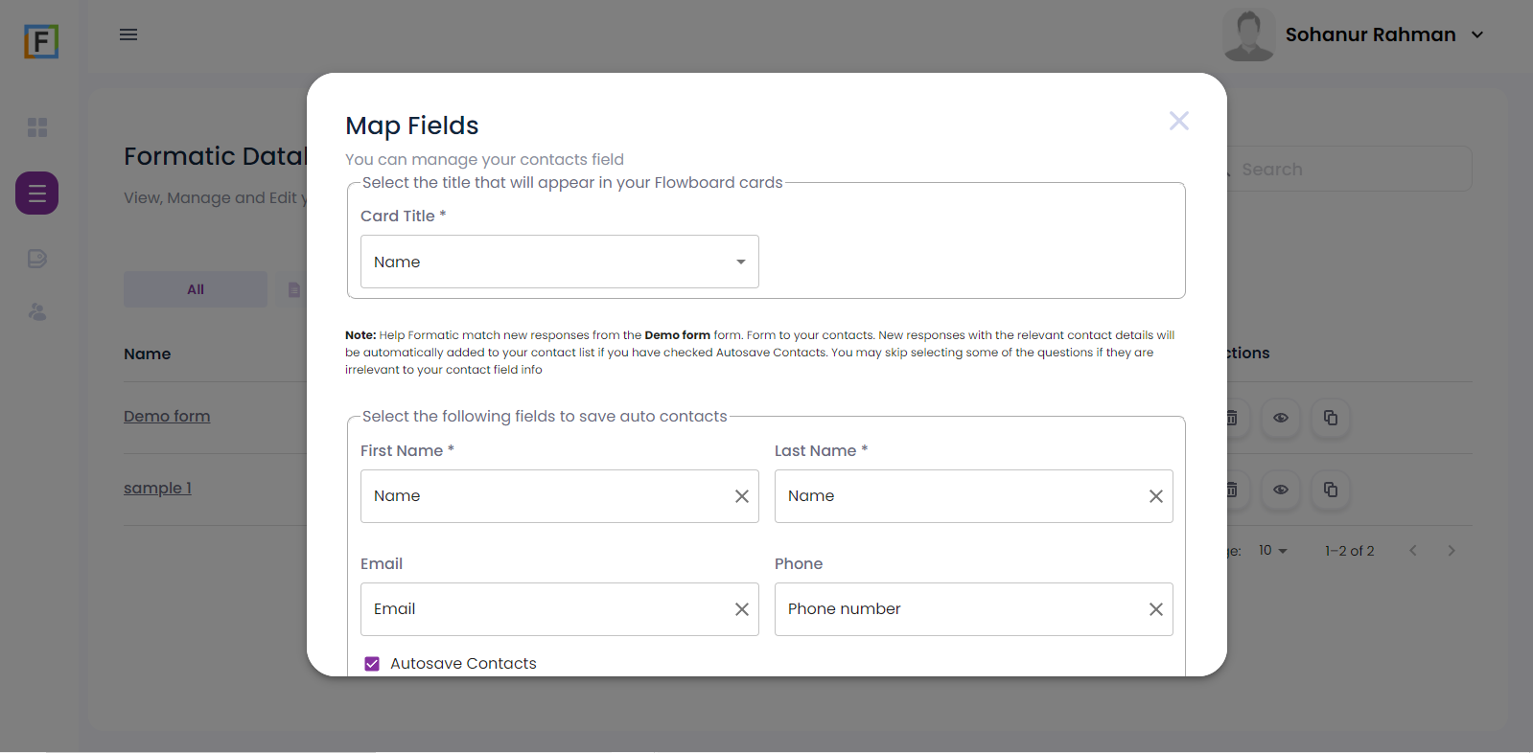Open the hamburger menu in header

click(x=128, y=34)
